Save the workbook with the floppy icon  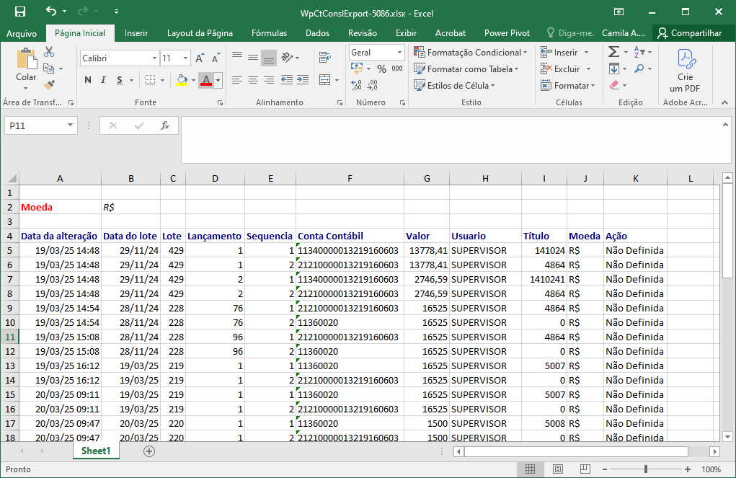[x=20, y=12]
